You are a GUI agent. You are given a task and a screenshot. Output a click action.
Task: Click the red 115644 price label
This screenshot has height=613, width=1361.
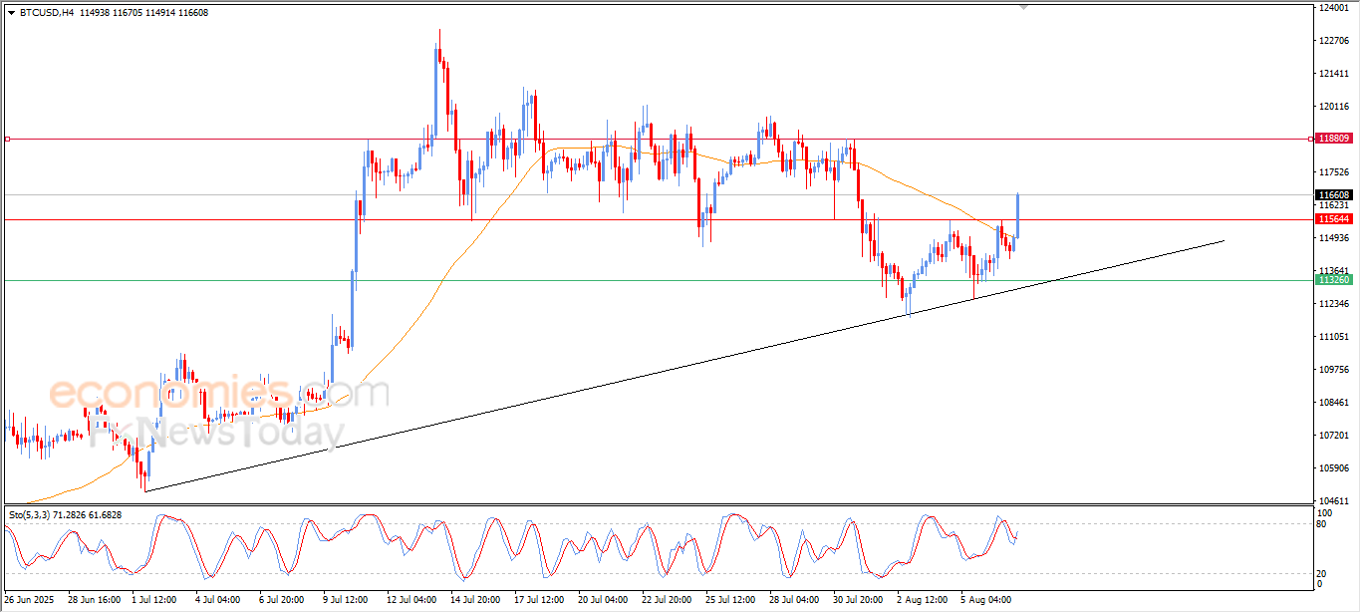coord(1333,219)
